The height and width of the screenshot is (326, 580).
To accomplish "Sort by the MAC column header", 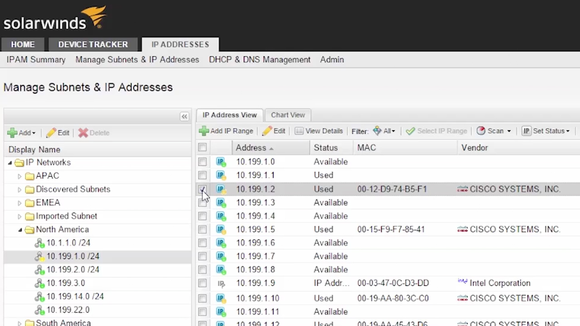I will click(x=405, y=148).
